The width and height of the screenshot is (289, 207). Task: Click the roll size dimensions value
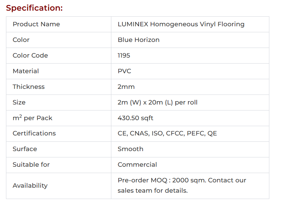tap(157, 103)
